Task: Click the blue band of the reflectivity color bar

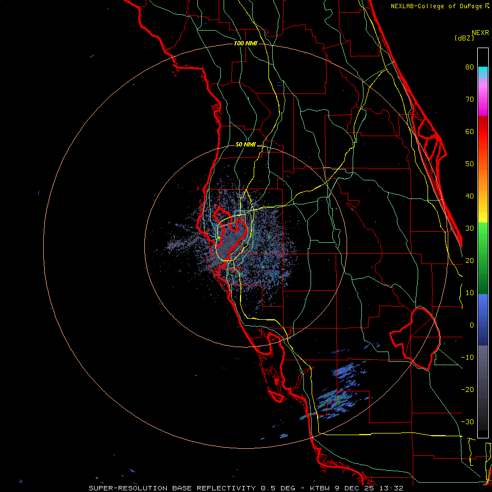Action: (483, 320)
